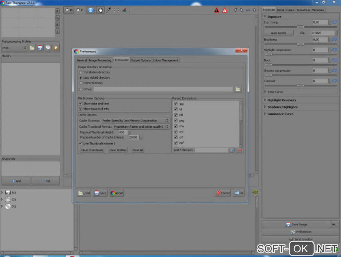
Task: Expand the Shadows/Highlights section
Action: tap(265, 107)
